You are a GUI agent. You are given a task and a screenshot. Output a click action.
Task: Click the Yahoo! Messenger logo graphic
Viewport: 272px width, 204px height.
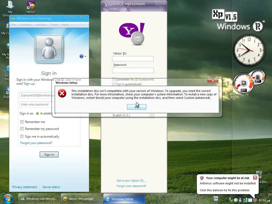coord(132,34)
